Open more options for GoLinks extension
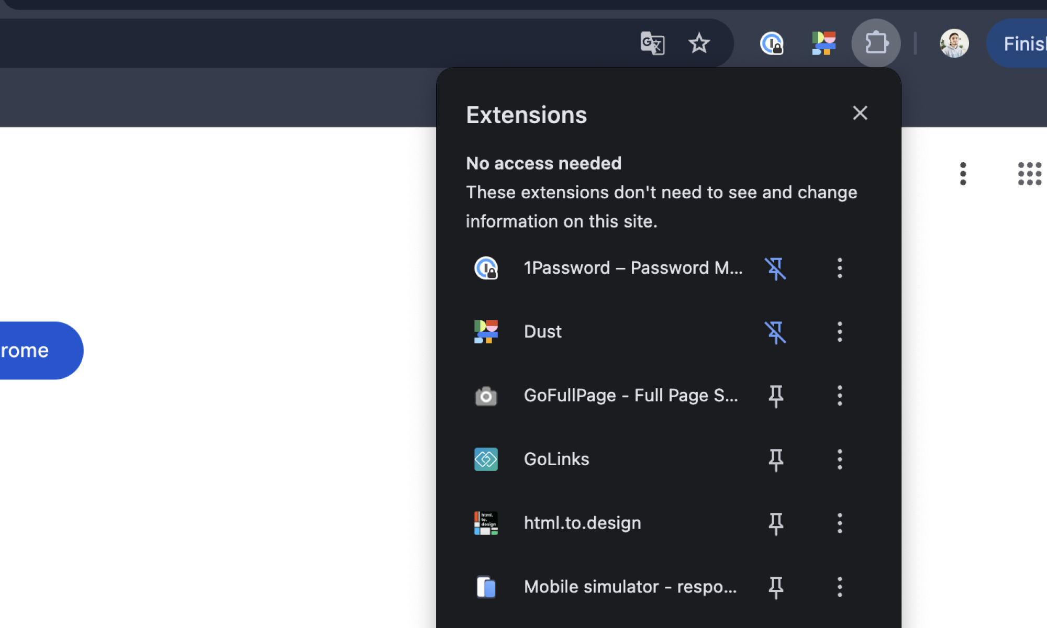 click(x=840, y=459)
